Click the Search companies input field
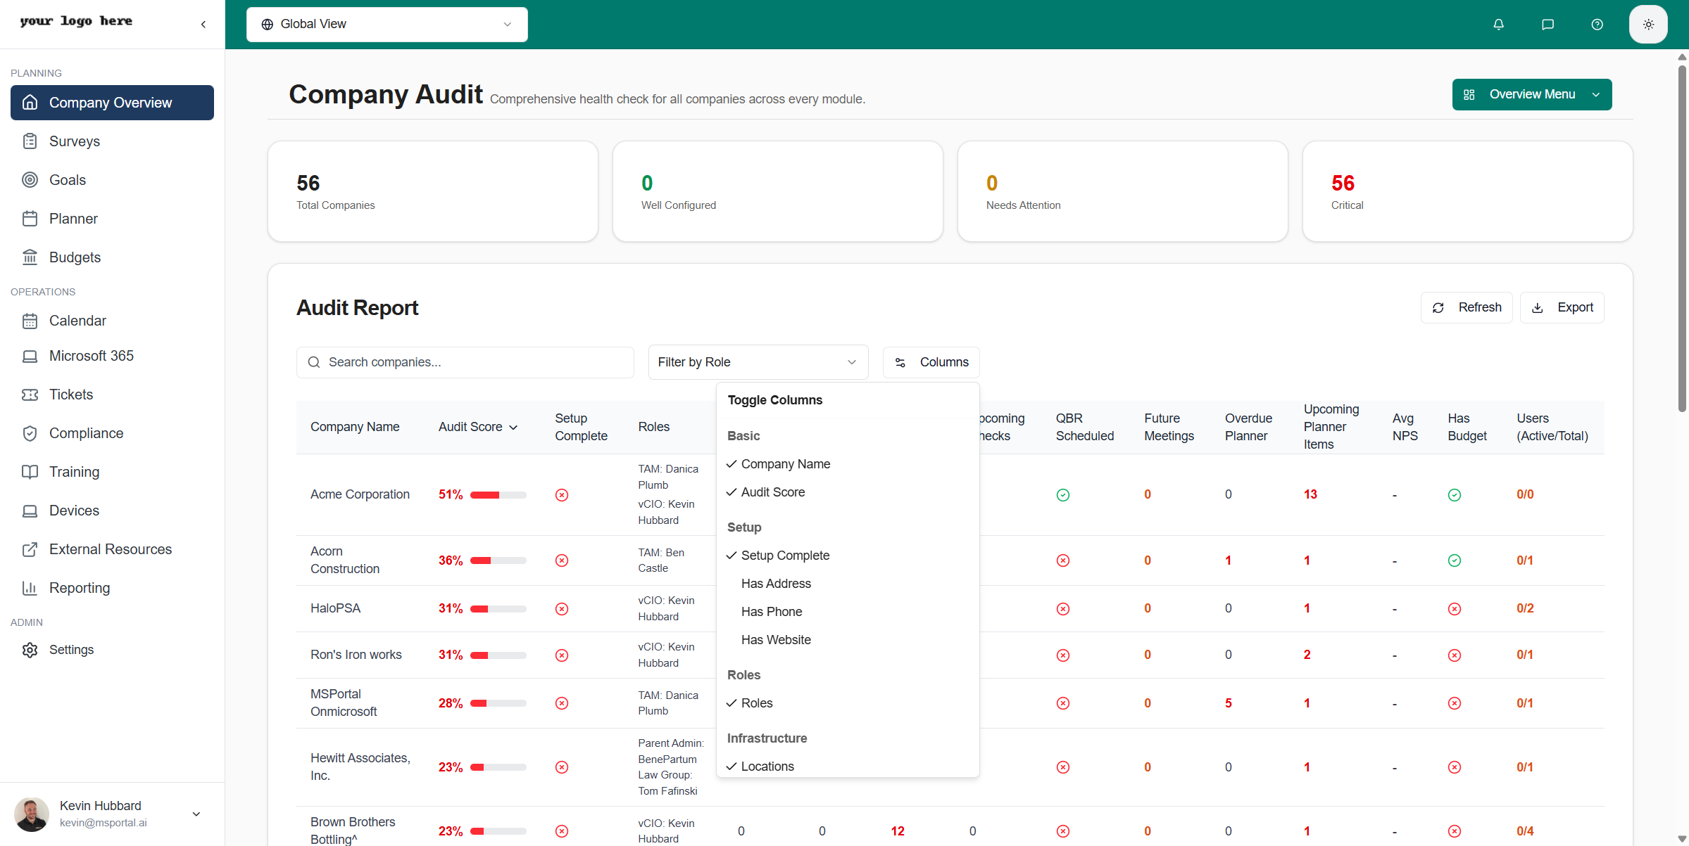The height and width of the screenshot is (846, 1689). coord(465,361)
